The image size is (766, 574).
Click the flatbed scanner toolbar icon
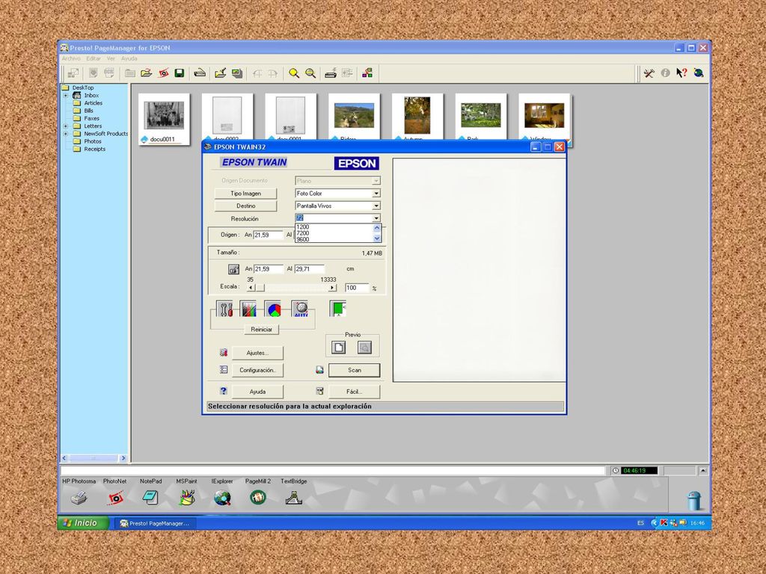[199, 73]
